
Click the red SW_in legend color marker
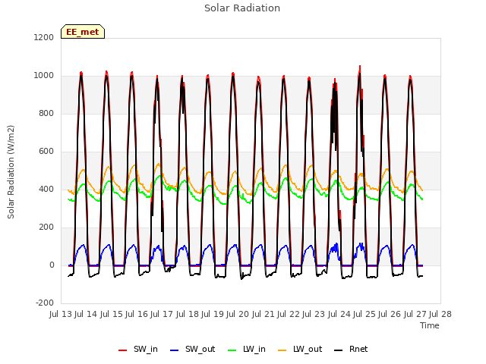pyautogui.click(x=123, y=350)
